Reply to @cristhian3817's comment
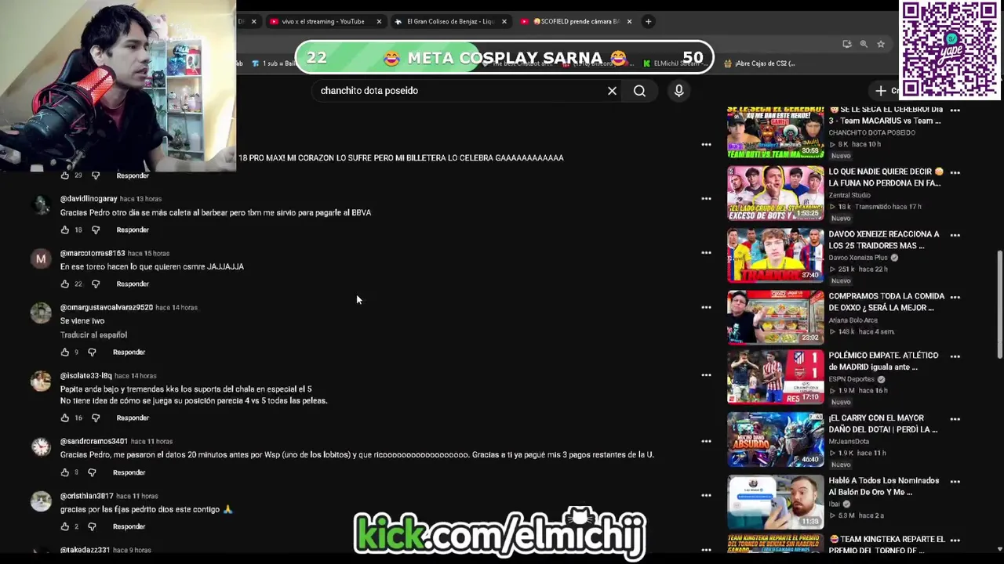The height and width of the screenshot is (564, 1004). click(x=129, y=526)
